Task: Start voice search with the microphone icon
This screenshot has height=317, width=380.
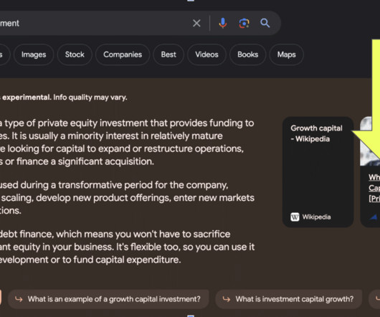Action: 223,23
